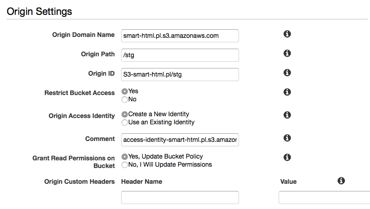This screenshot has width=370, height=209.
Task: Click the Comment text field
Action: [180, 140]
